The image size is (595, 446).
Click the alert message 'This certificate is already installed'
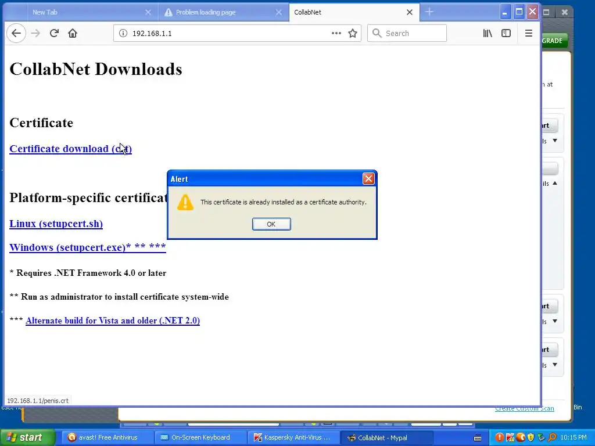[284, 202]
